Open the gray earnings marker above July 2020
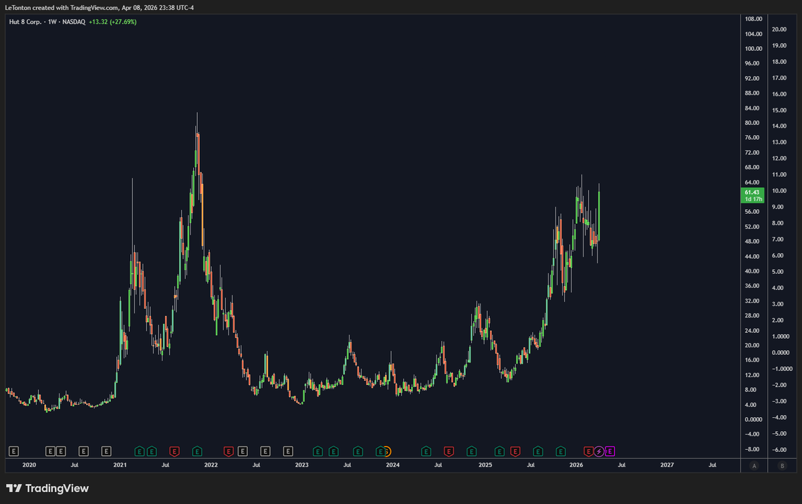The height and width of the screenshot is (504, 802). point(84,451)
